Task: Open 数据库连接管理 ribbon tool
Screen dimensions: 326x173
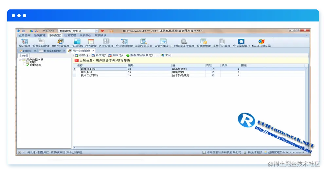Action: pos(184,43)
